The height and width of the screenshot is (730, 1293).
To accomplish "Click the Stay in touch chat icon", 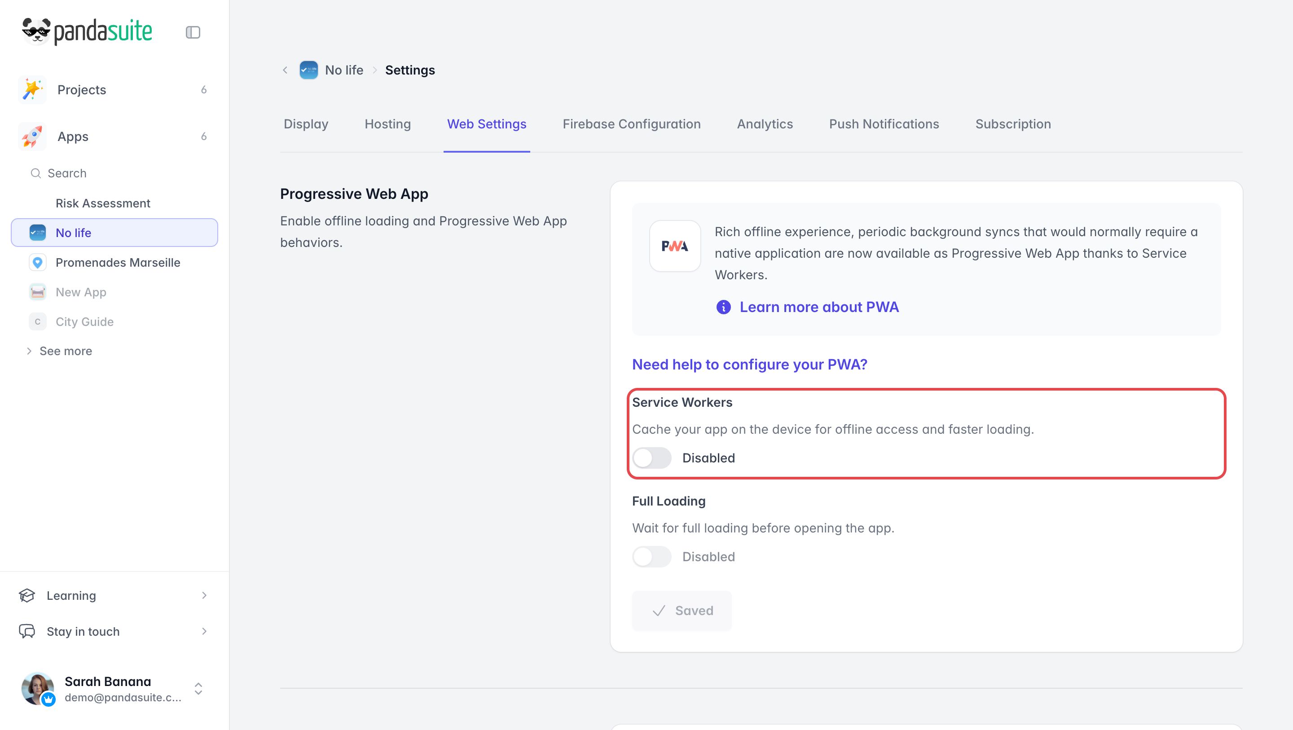I will (x=26, y=632).
